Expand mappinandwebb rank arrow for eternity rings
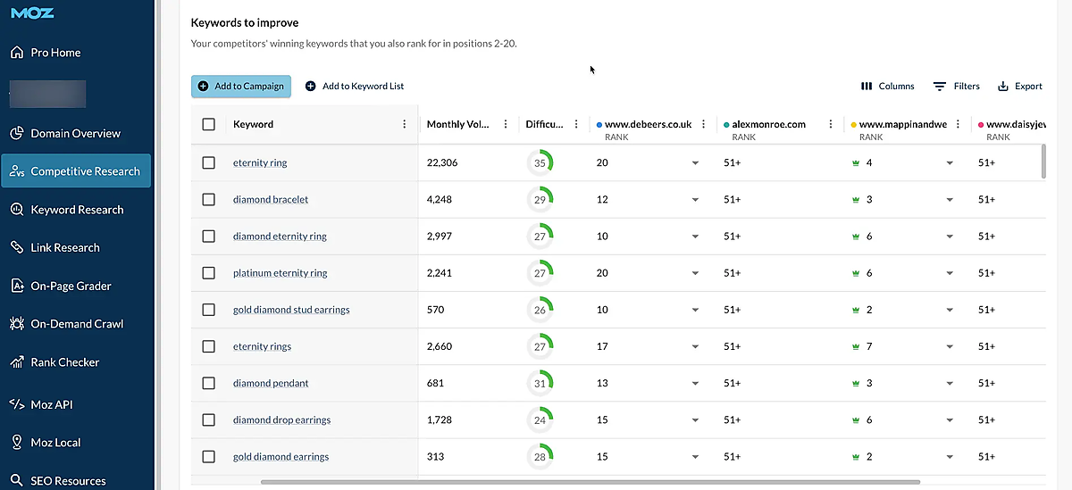Viewport: 1072px width, 490px height. (x=950, y=347)
